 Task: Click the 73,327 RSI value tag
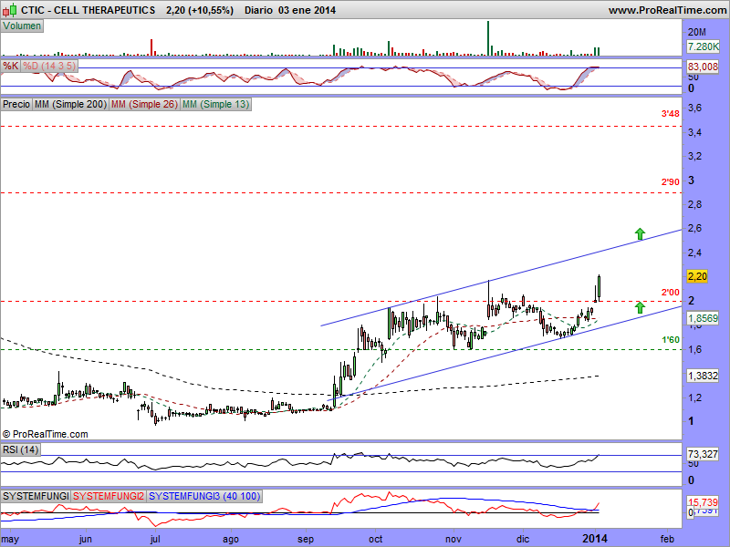pos(703,454)
